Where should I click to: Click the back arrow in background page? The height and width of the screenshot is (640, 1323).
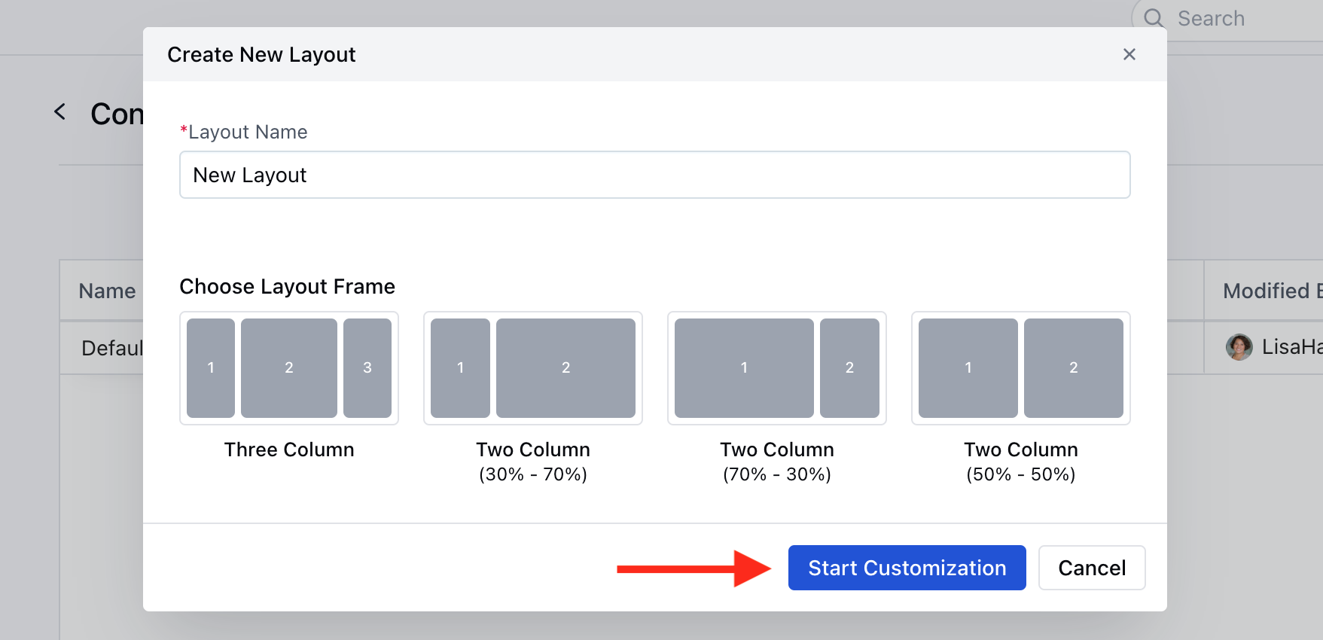pos(60,112)
